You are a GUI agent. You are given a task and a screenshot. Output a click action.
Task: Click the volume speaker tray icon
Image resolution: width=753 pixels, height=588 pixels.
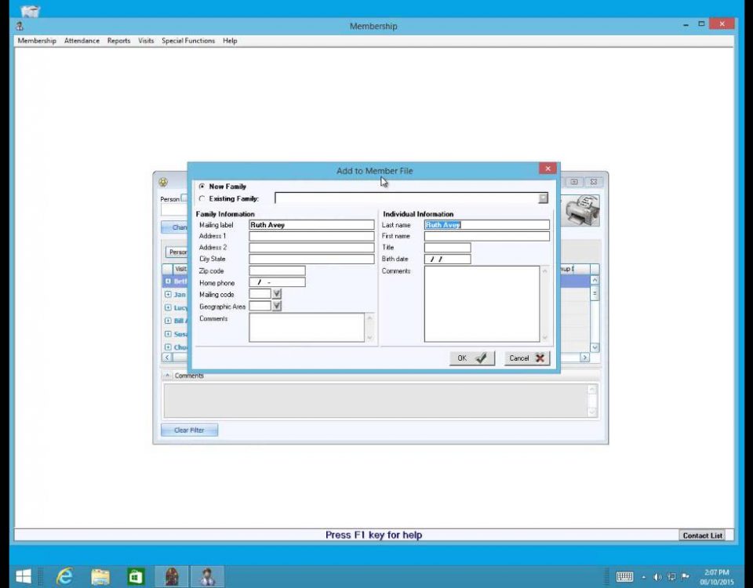(657, 577)
